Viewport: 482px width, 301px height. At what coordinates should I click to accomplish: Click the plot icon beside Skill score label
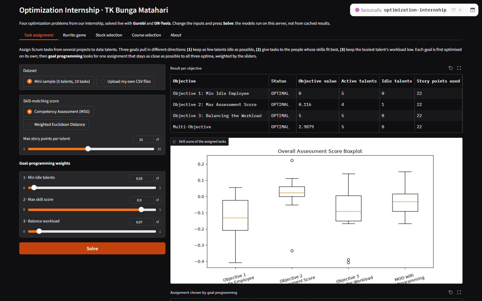click(x=174, y=141)
